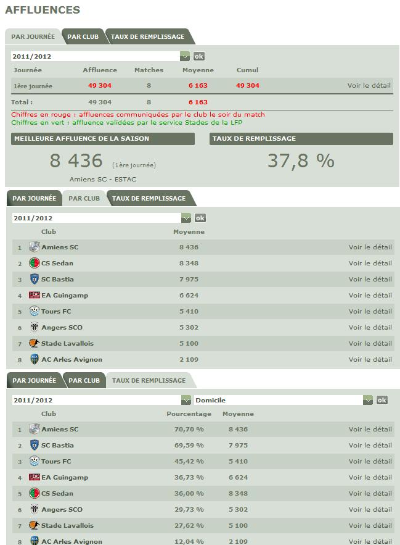The image size is (400, 545).
Task: Click Angers SCO crest in the 29,73 % row
Action: pos(35,509)
